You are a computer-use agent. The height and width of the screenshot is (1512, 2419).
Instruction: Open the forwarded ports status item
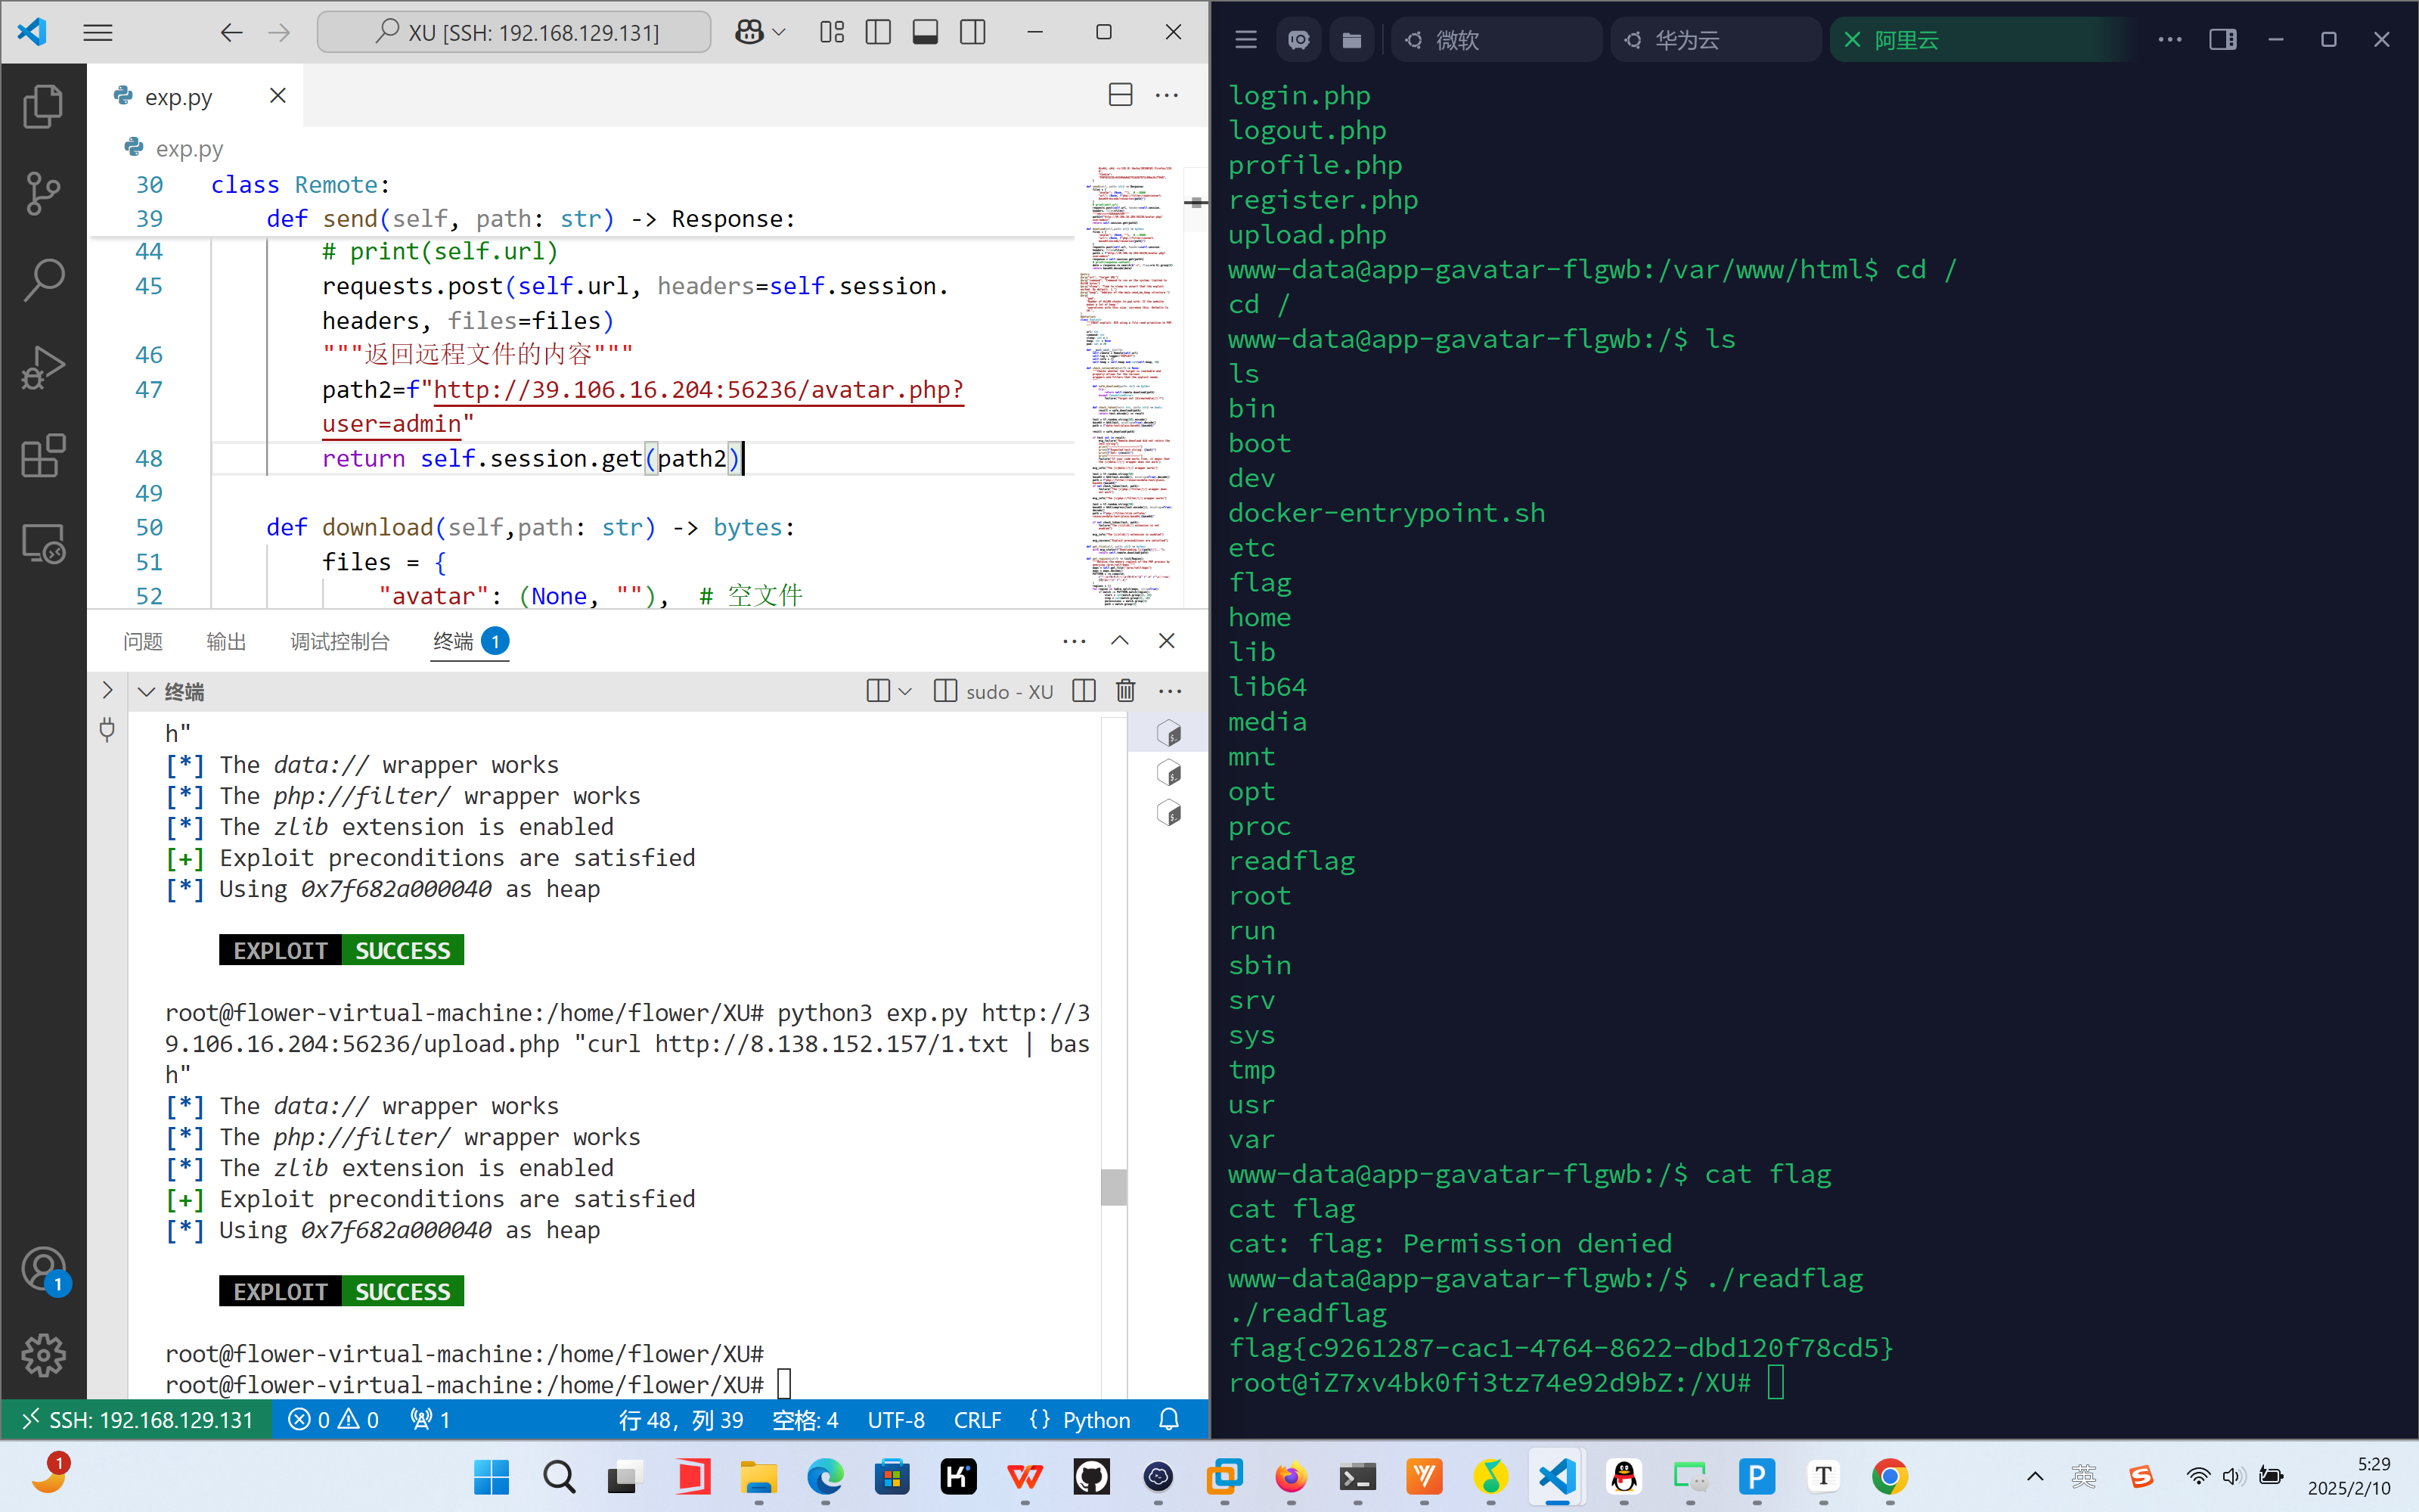(x=430, y=1420)
